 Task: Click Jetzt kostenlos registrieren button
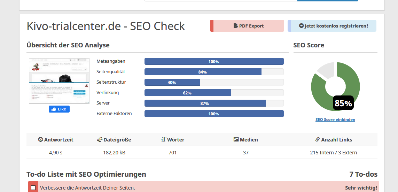pos(332,26)
